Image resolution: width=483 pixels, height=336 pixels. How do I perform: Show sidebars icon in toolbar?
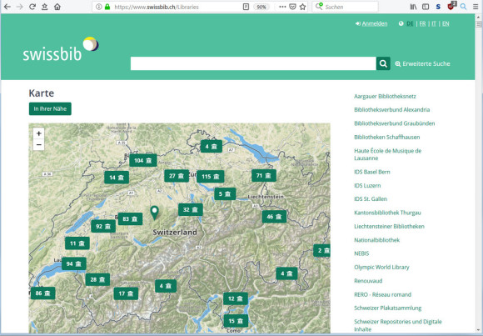click(426, 7)
